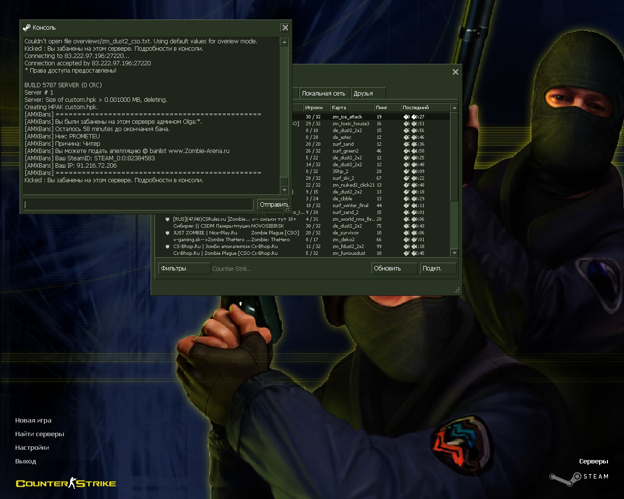Open Новая игра from the main menu
The image size is (624, 499).
click(33, 421)
